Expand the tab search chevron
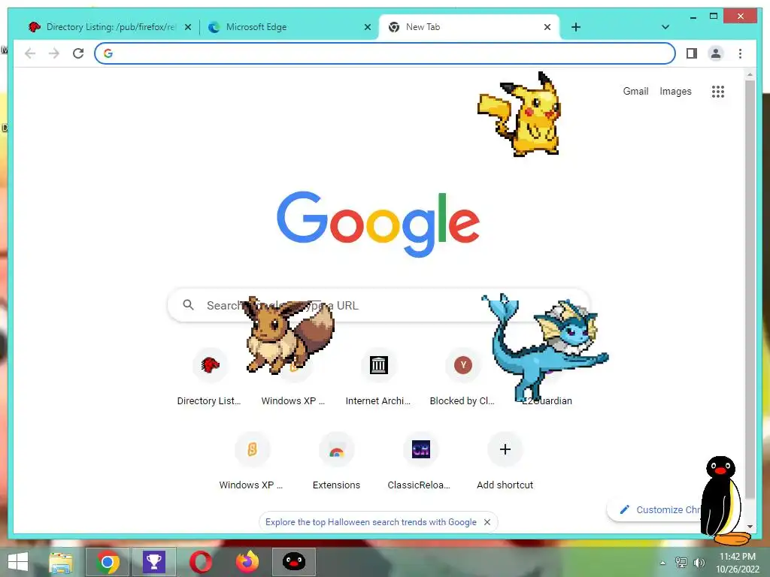 (x=665, y=27)
